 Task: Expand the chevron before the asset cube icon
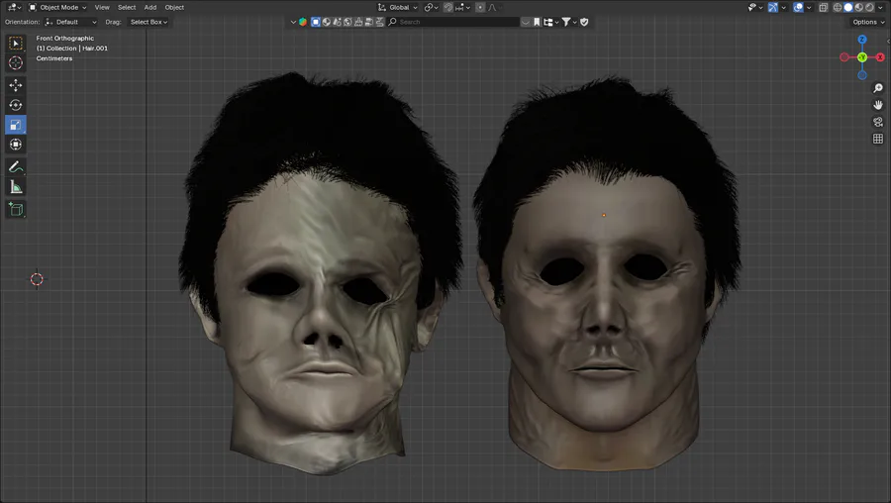pyautogui.click(x=293, y=22)
